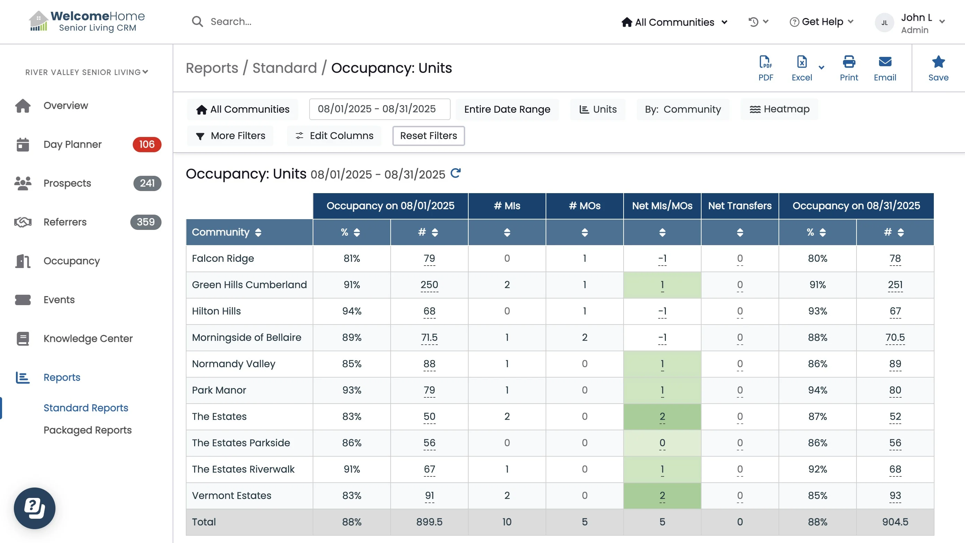The image size is (965, 543).
Task: Open recent history clock icon
Action: coord(753,22)
